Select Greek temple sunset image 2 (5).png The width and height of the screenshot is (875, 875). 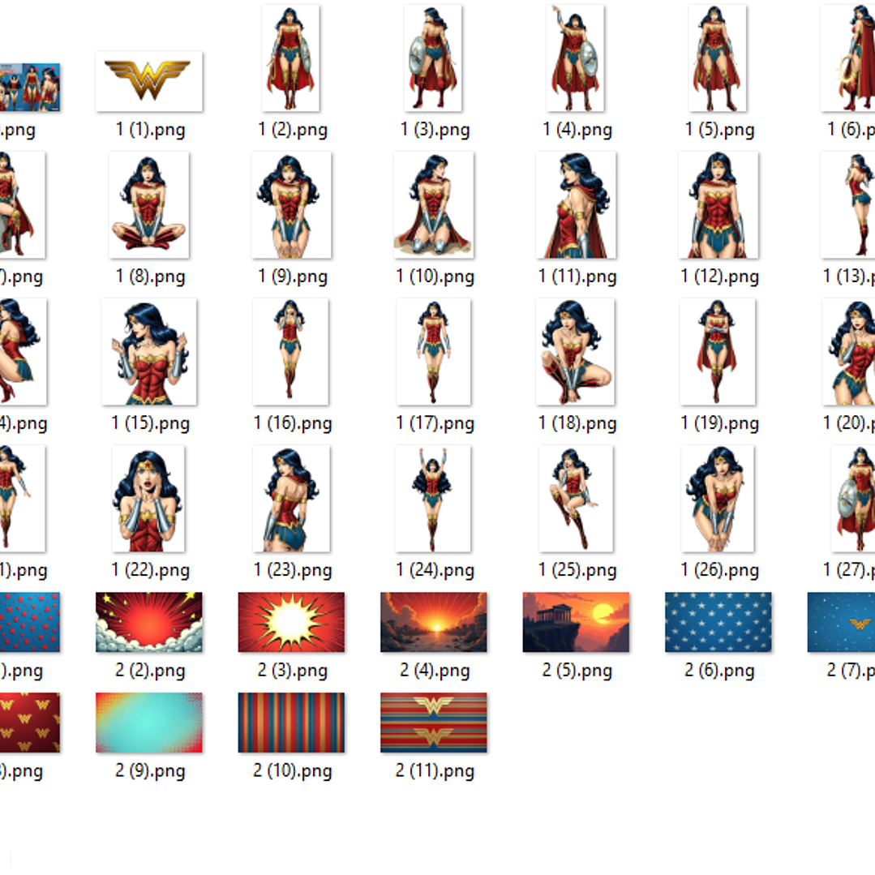coord(576,622)
